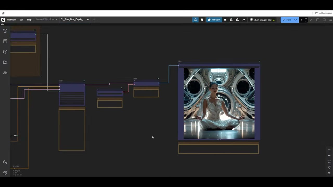Click the Run button
The width and height of the screenshot is (333, 187).
pyautogui.click(x=287, y=20)
